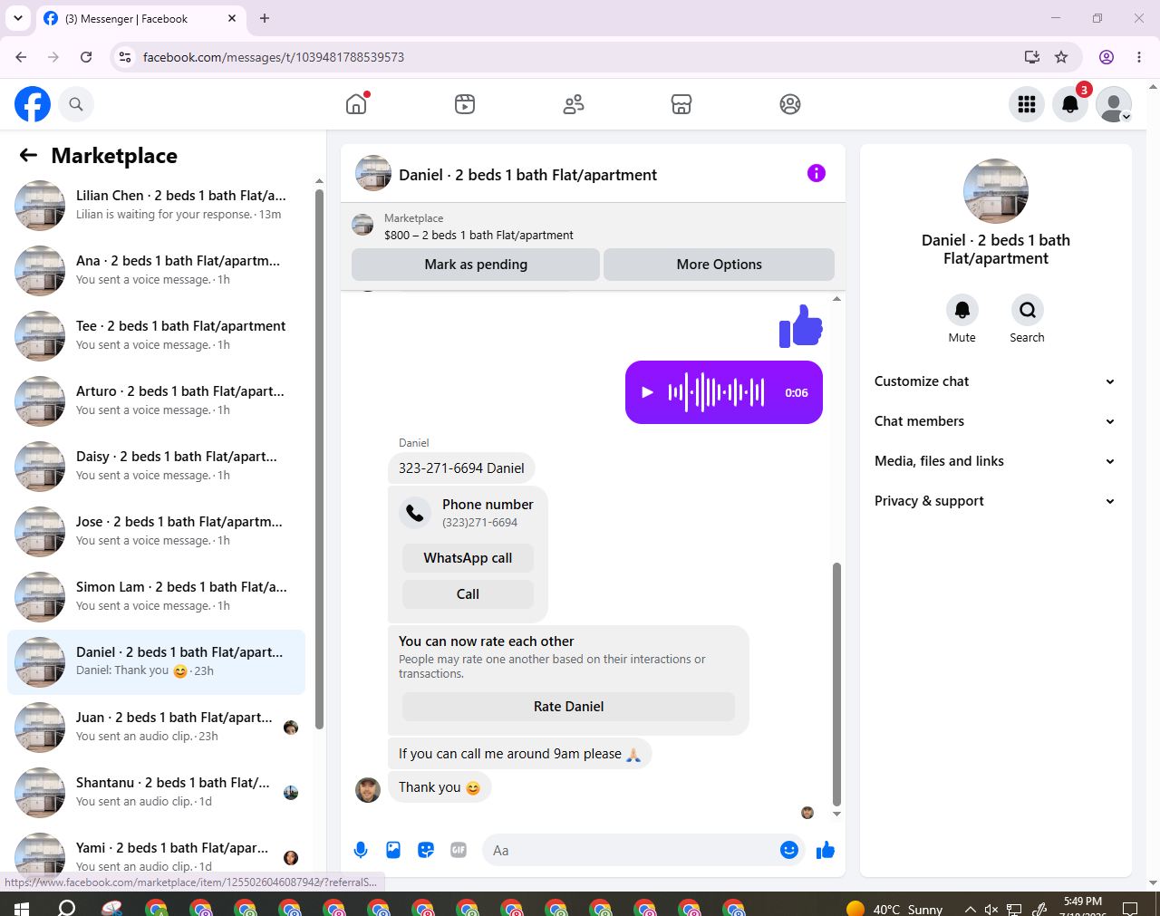1160x916 pixels.
Task: Open conversation information icon
Action: coord(817,173)
